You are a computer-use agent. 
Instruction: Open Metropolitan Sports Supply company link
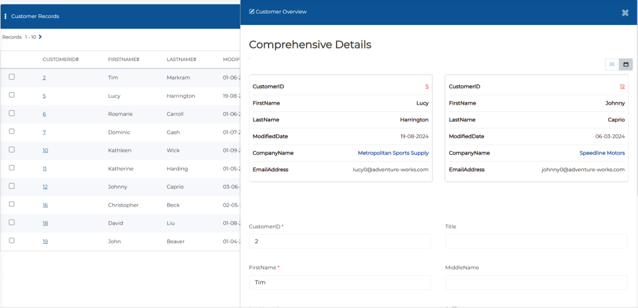393,153
